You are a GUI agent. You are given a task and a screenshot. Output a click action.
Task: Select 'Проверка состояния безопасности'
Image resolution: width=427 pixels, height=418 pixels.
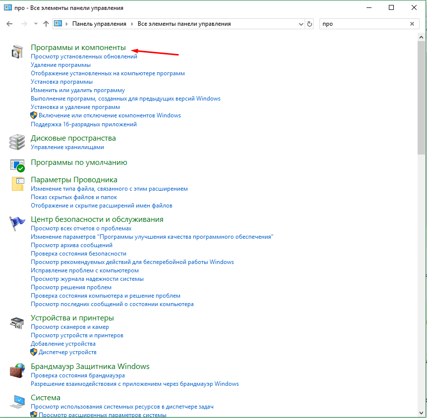(78, 254)
